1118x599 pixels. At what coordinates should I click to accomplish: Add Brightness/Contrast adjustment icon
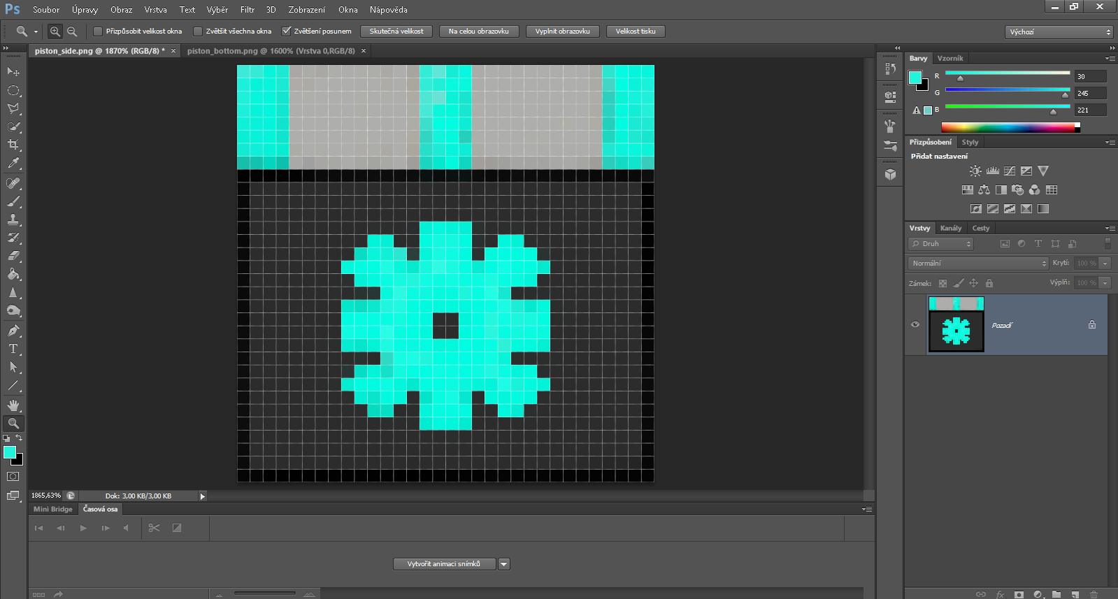click(x=975, y=171)
